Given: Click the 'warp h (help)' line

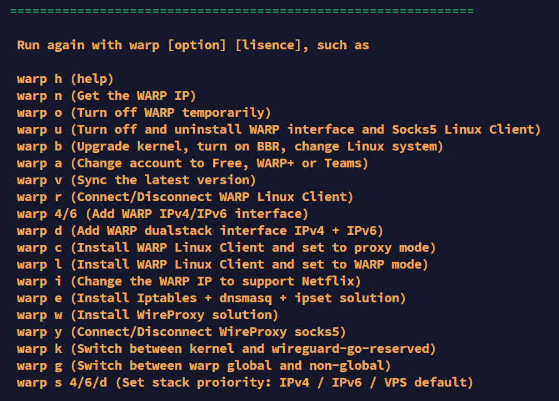Looking at the screenshot, I should coord(65,79).
